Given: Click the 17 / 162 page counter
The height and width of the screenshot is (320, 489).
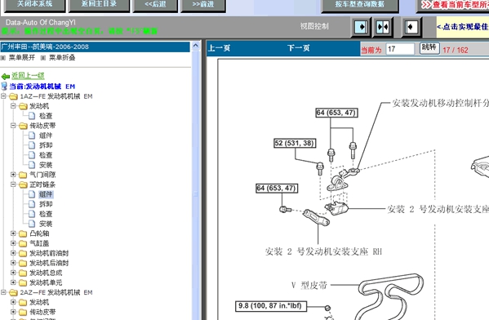Looking at the screenshot, I should (456, 50).
